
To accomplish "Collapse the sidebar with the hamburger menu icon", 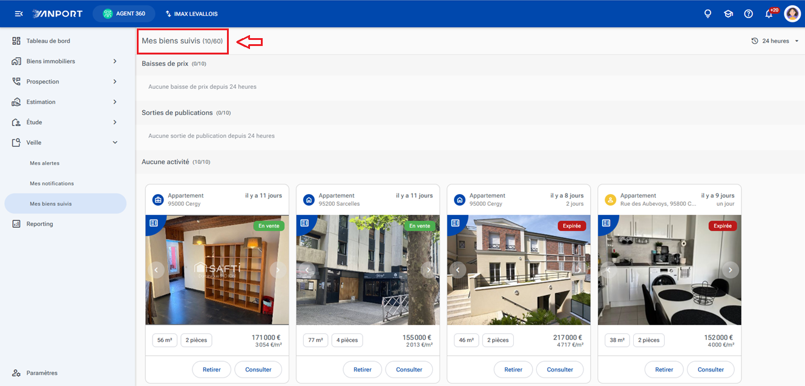I will point(19,13).
